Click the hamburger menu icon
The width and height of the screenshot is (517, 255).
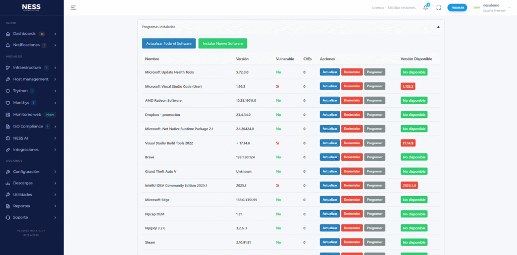coord(73,8)
